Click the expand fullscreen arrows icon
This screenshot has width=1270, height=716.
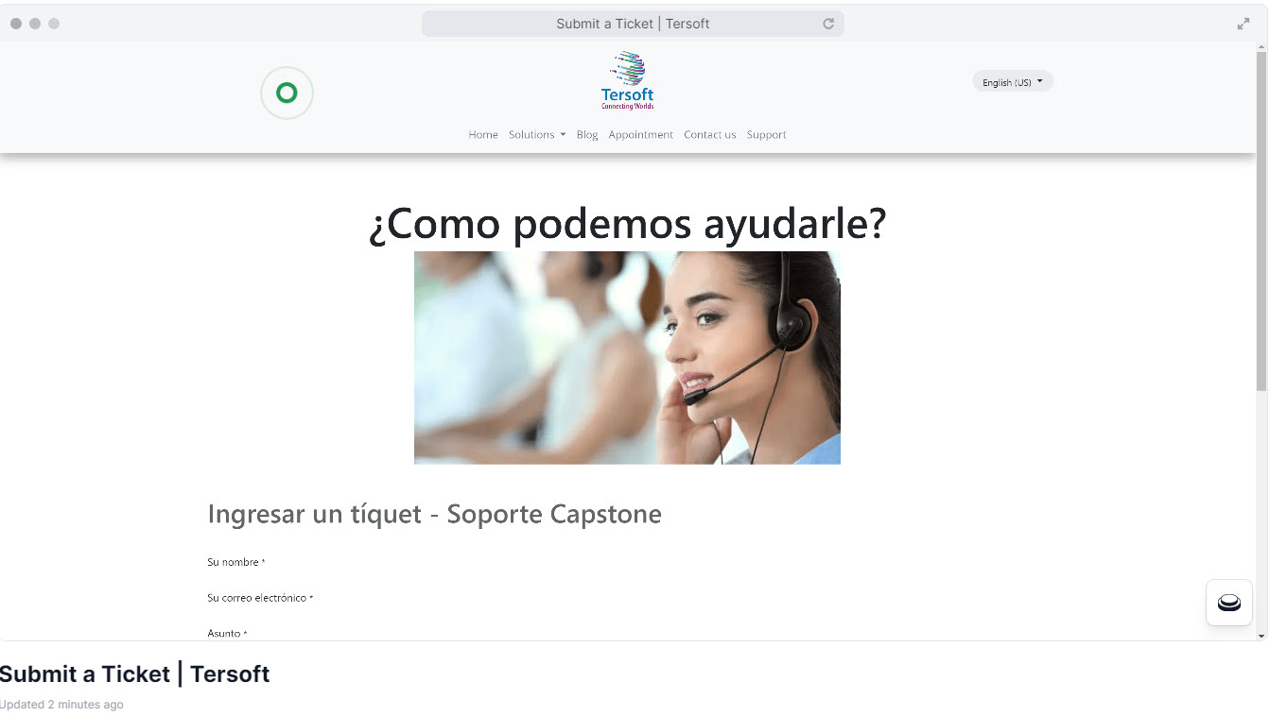[x=1244, y=24]
